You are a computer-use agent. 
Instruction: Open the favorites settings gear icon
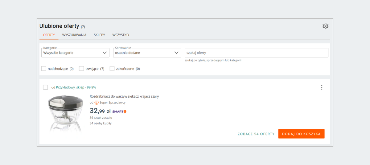point(325,26)
